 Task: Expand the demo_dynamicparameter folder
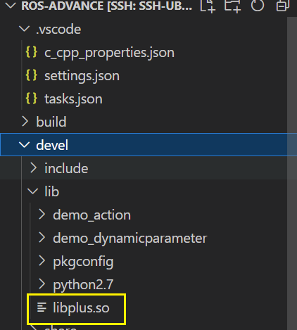click(x=42, y=238)
